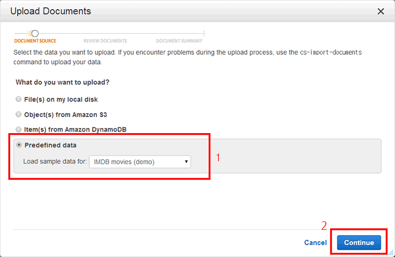
Task: Click the 'Load sample data for:' label
Action: click(x=55, y=162)
